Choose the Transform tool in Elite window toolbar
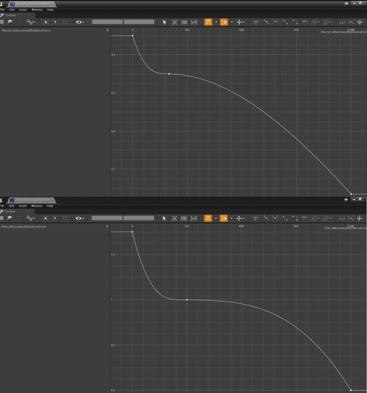Screen dimensions: 367x393 pyautogui.click(x=174, y=218)
